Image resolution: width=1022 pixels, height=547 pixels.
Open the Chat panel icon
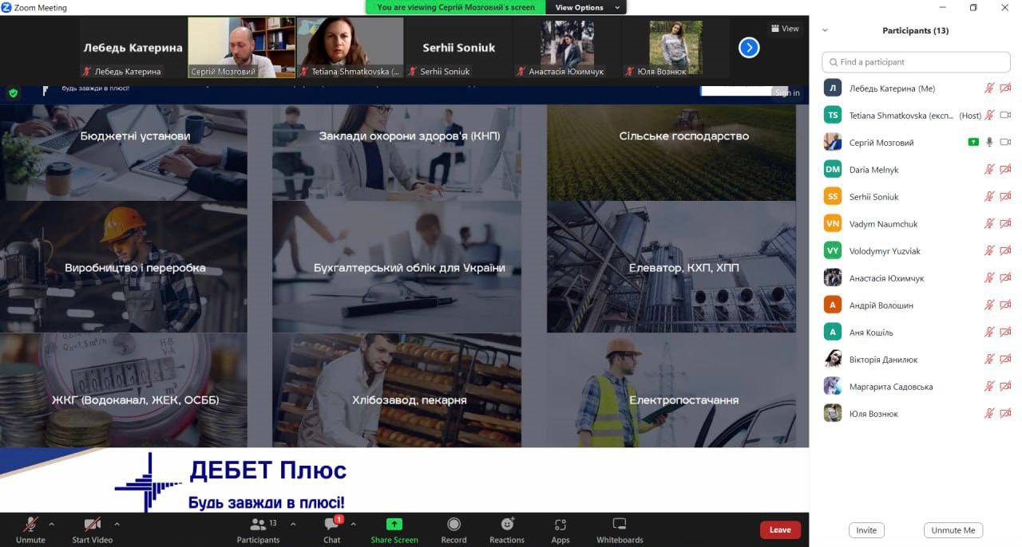[331, 525]
